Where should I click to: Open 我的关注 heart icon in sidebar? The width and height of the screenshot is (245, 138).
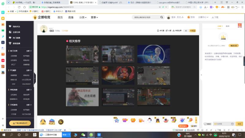[x=10, y=26]
